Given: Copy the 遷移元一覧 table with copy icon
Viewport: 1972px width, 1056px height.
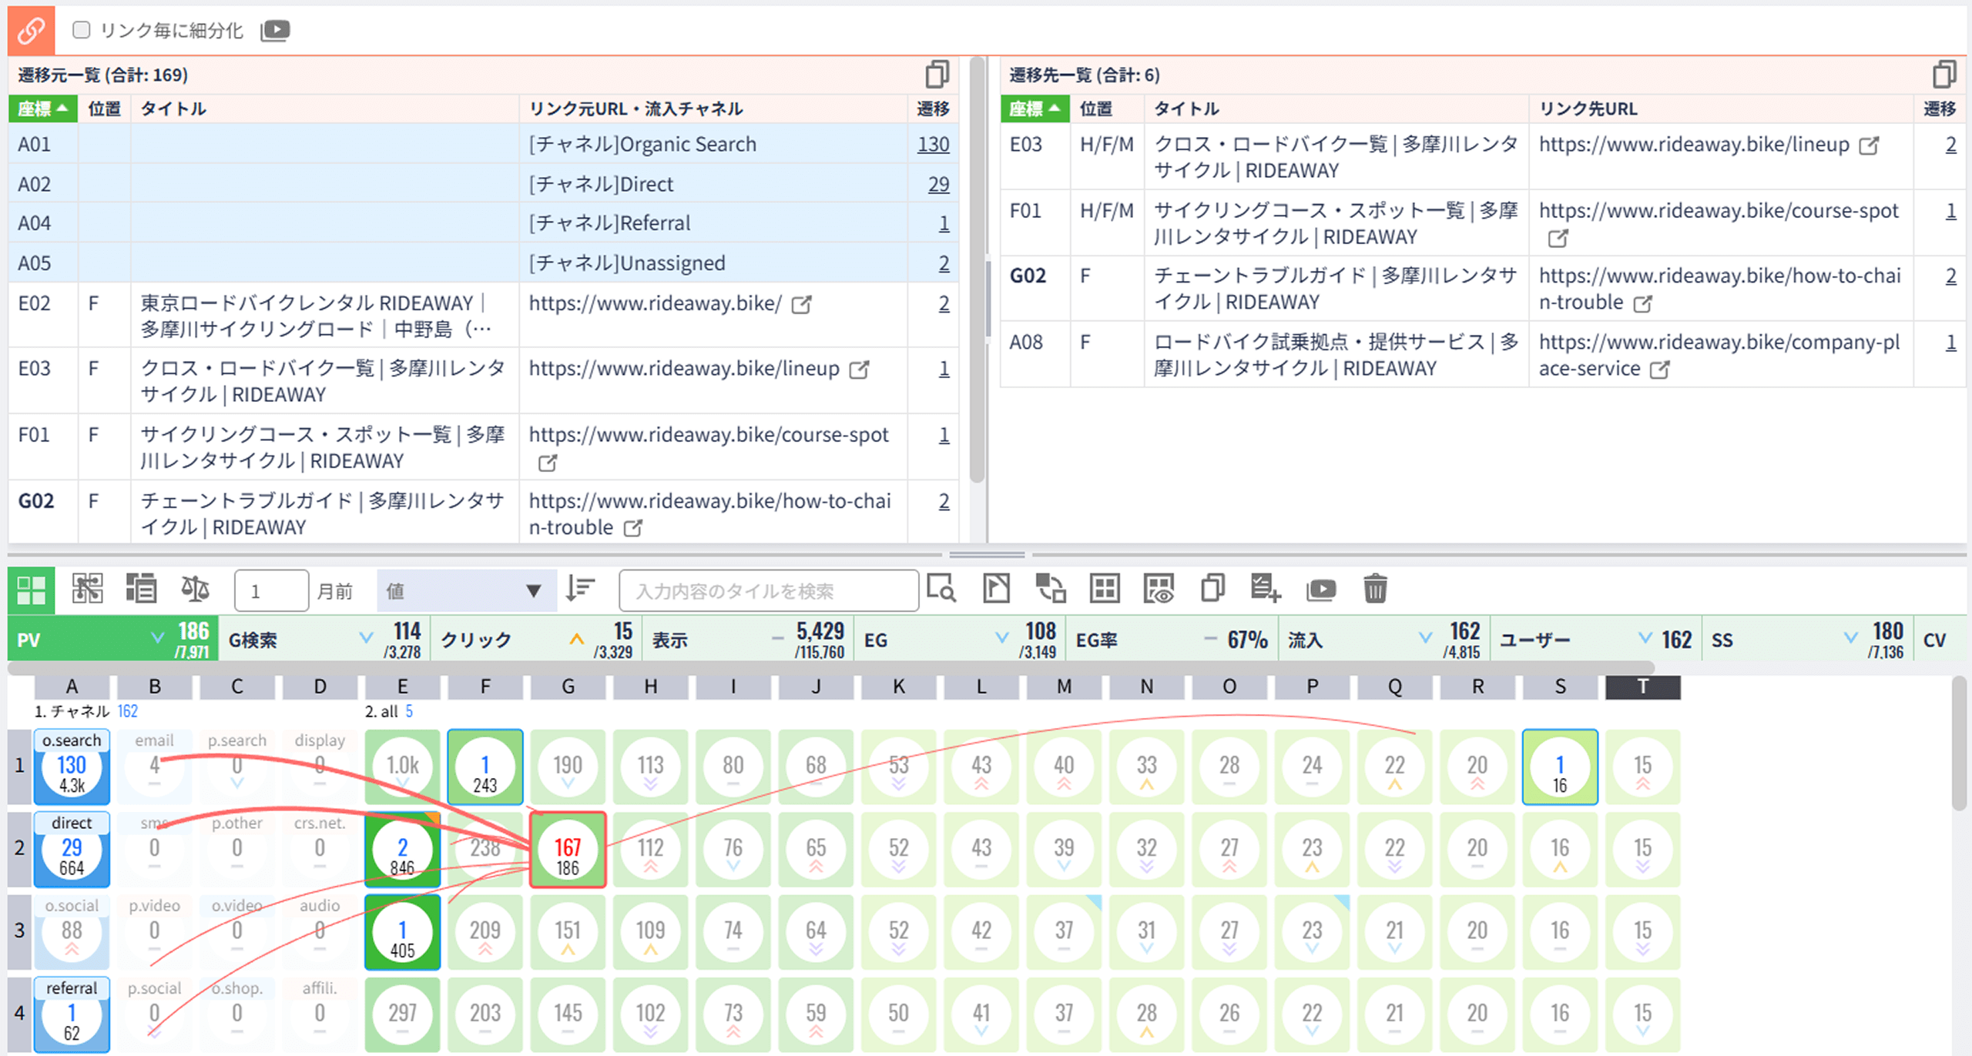Looking at the screenshot, I should coord(937,75).
